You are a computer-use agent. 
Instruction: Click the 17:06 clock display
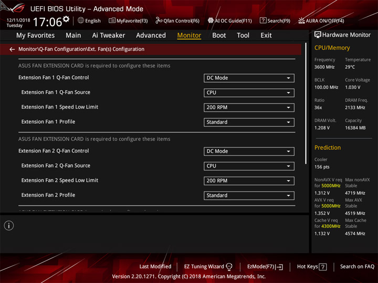coord(47,22)
